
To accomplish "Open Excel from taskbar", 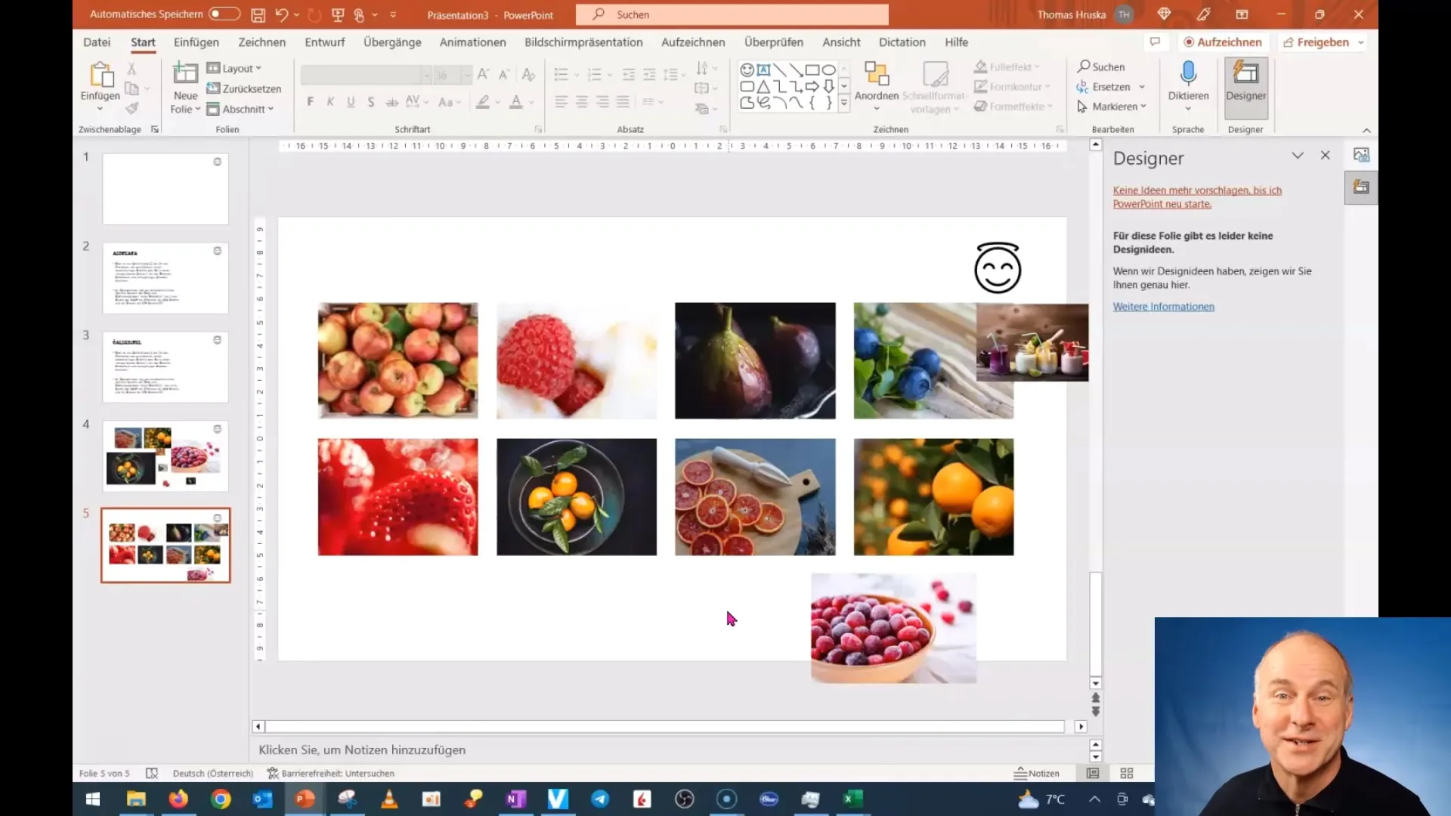I will pyautogui.click(x=852, y=799).
